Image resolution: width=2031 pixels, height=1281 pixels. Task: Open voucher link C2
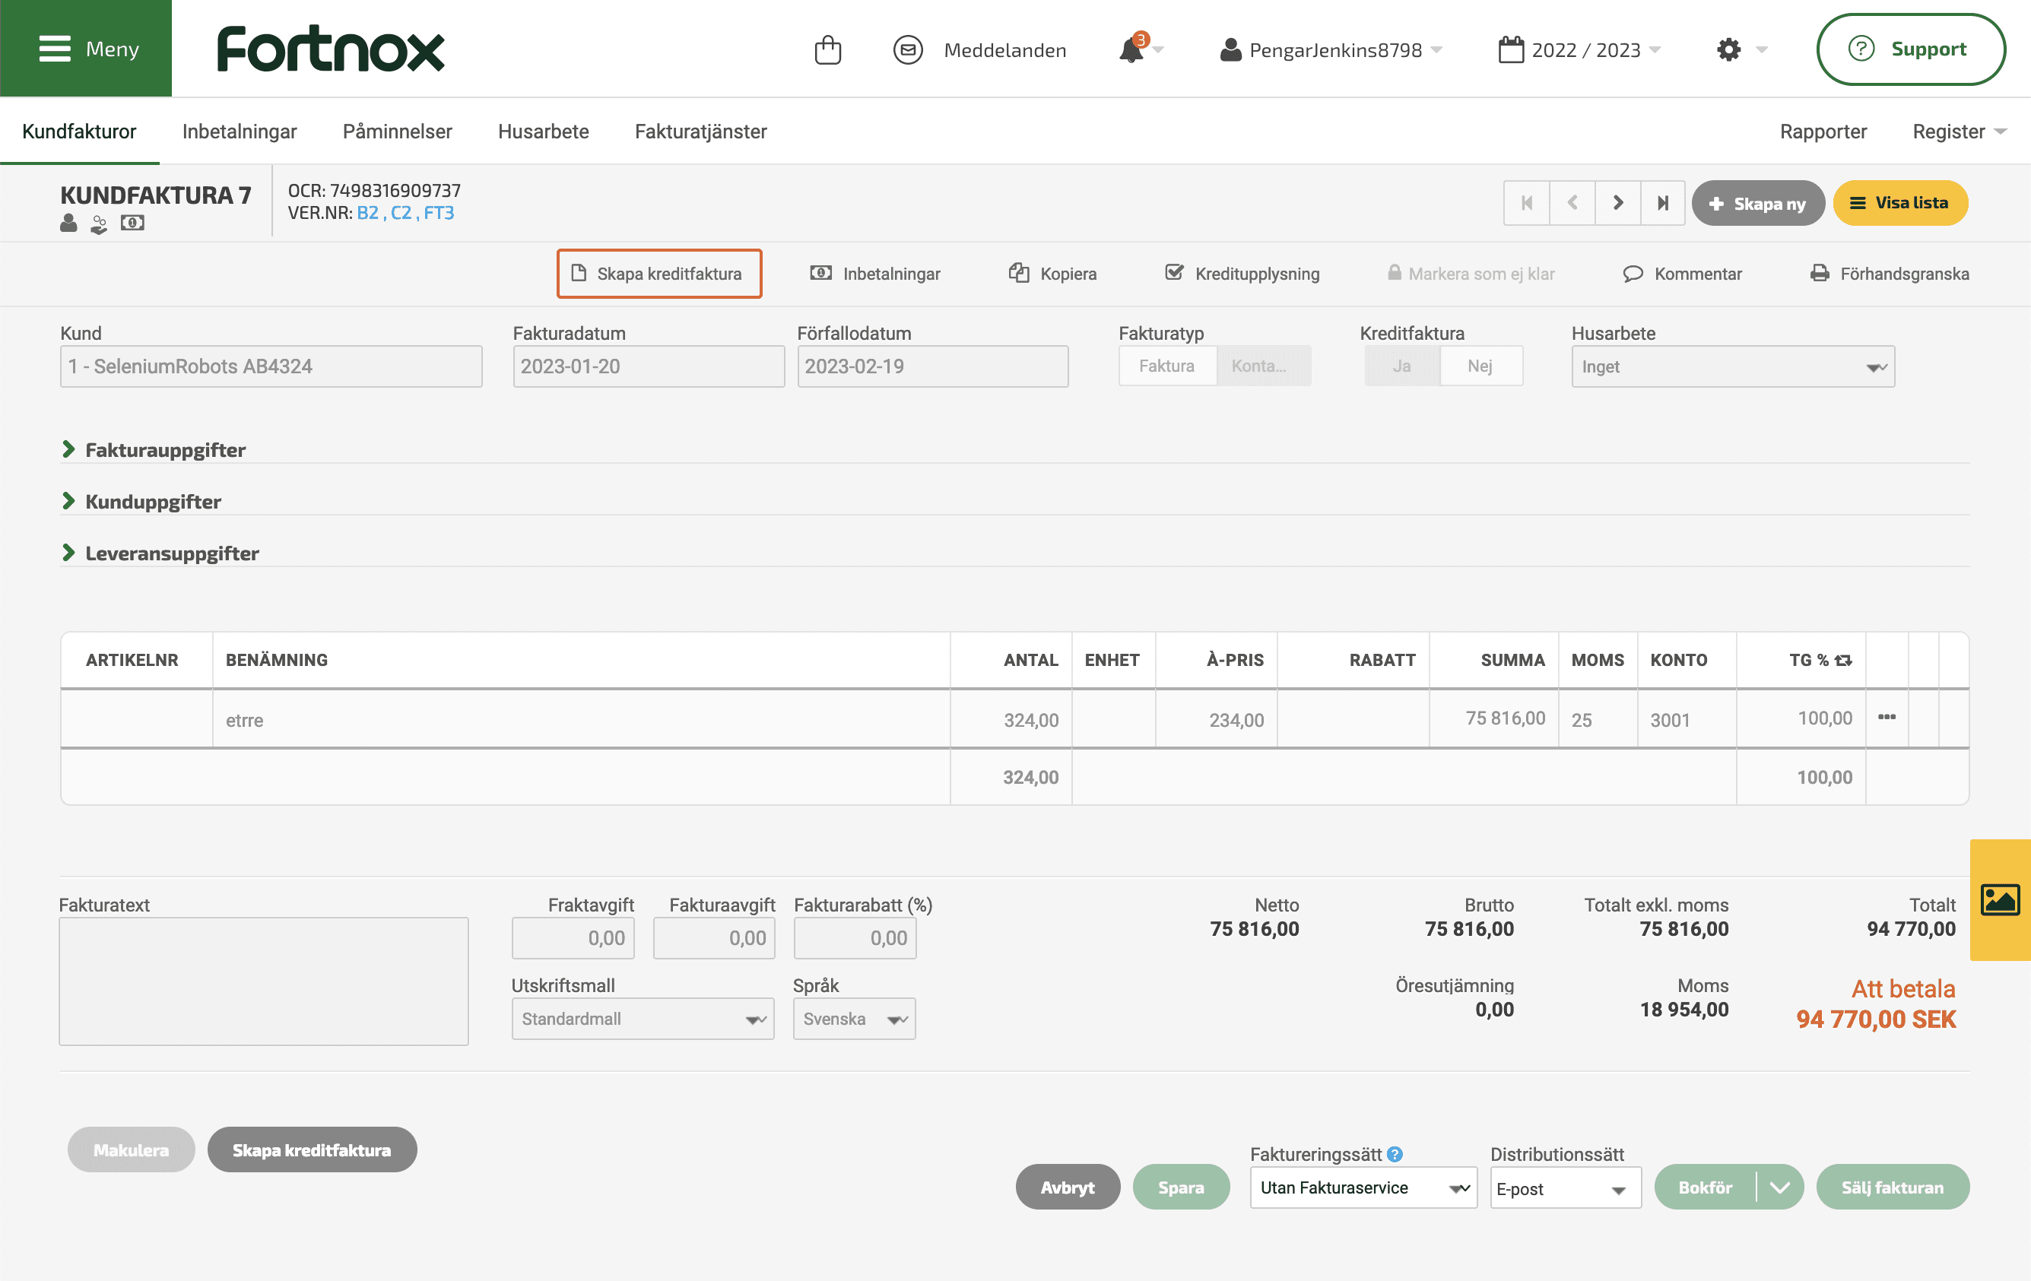tap(401, 213)
